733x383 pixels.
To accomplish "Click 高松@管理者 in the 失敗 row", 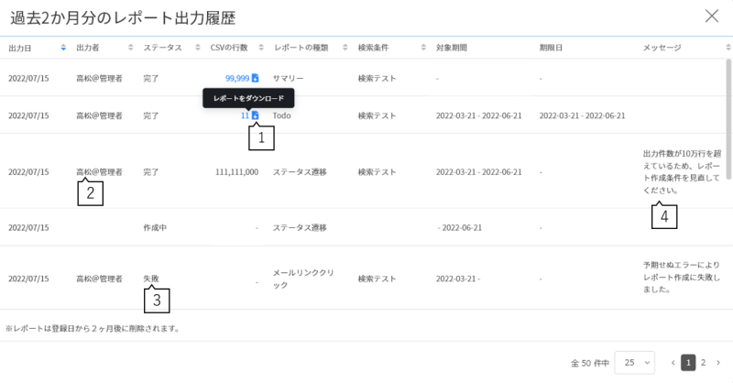I will pyautogui.click(x=99, y=279).
